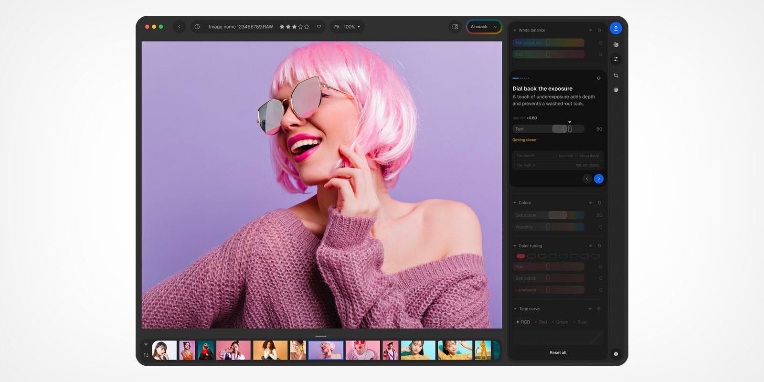Click the Temperature slider

tap(549, 43)
